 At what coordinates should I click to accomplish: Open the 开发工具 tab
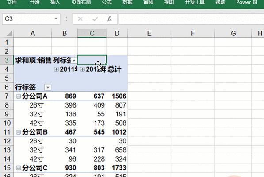pos(195,2)
